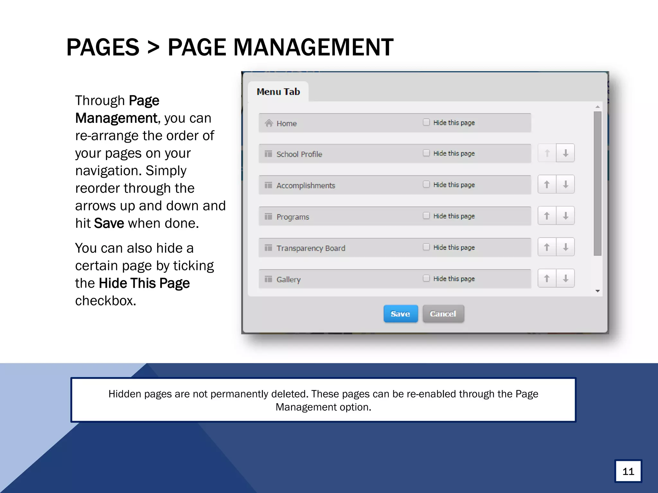Move Programs page up

click(547, 216)
